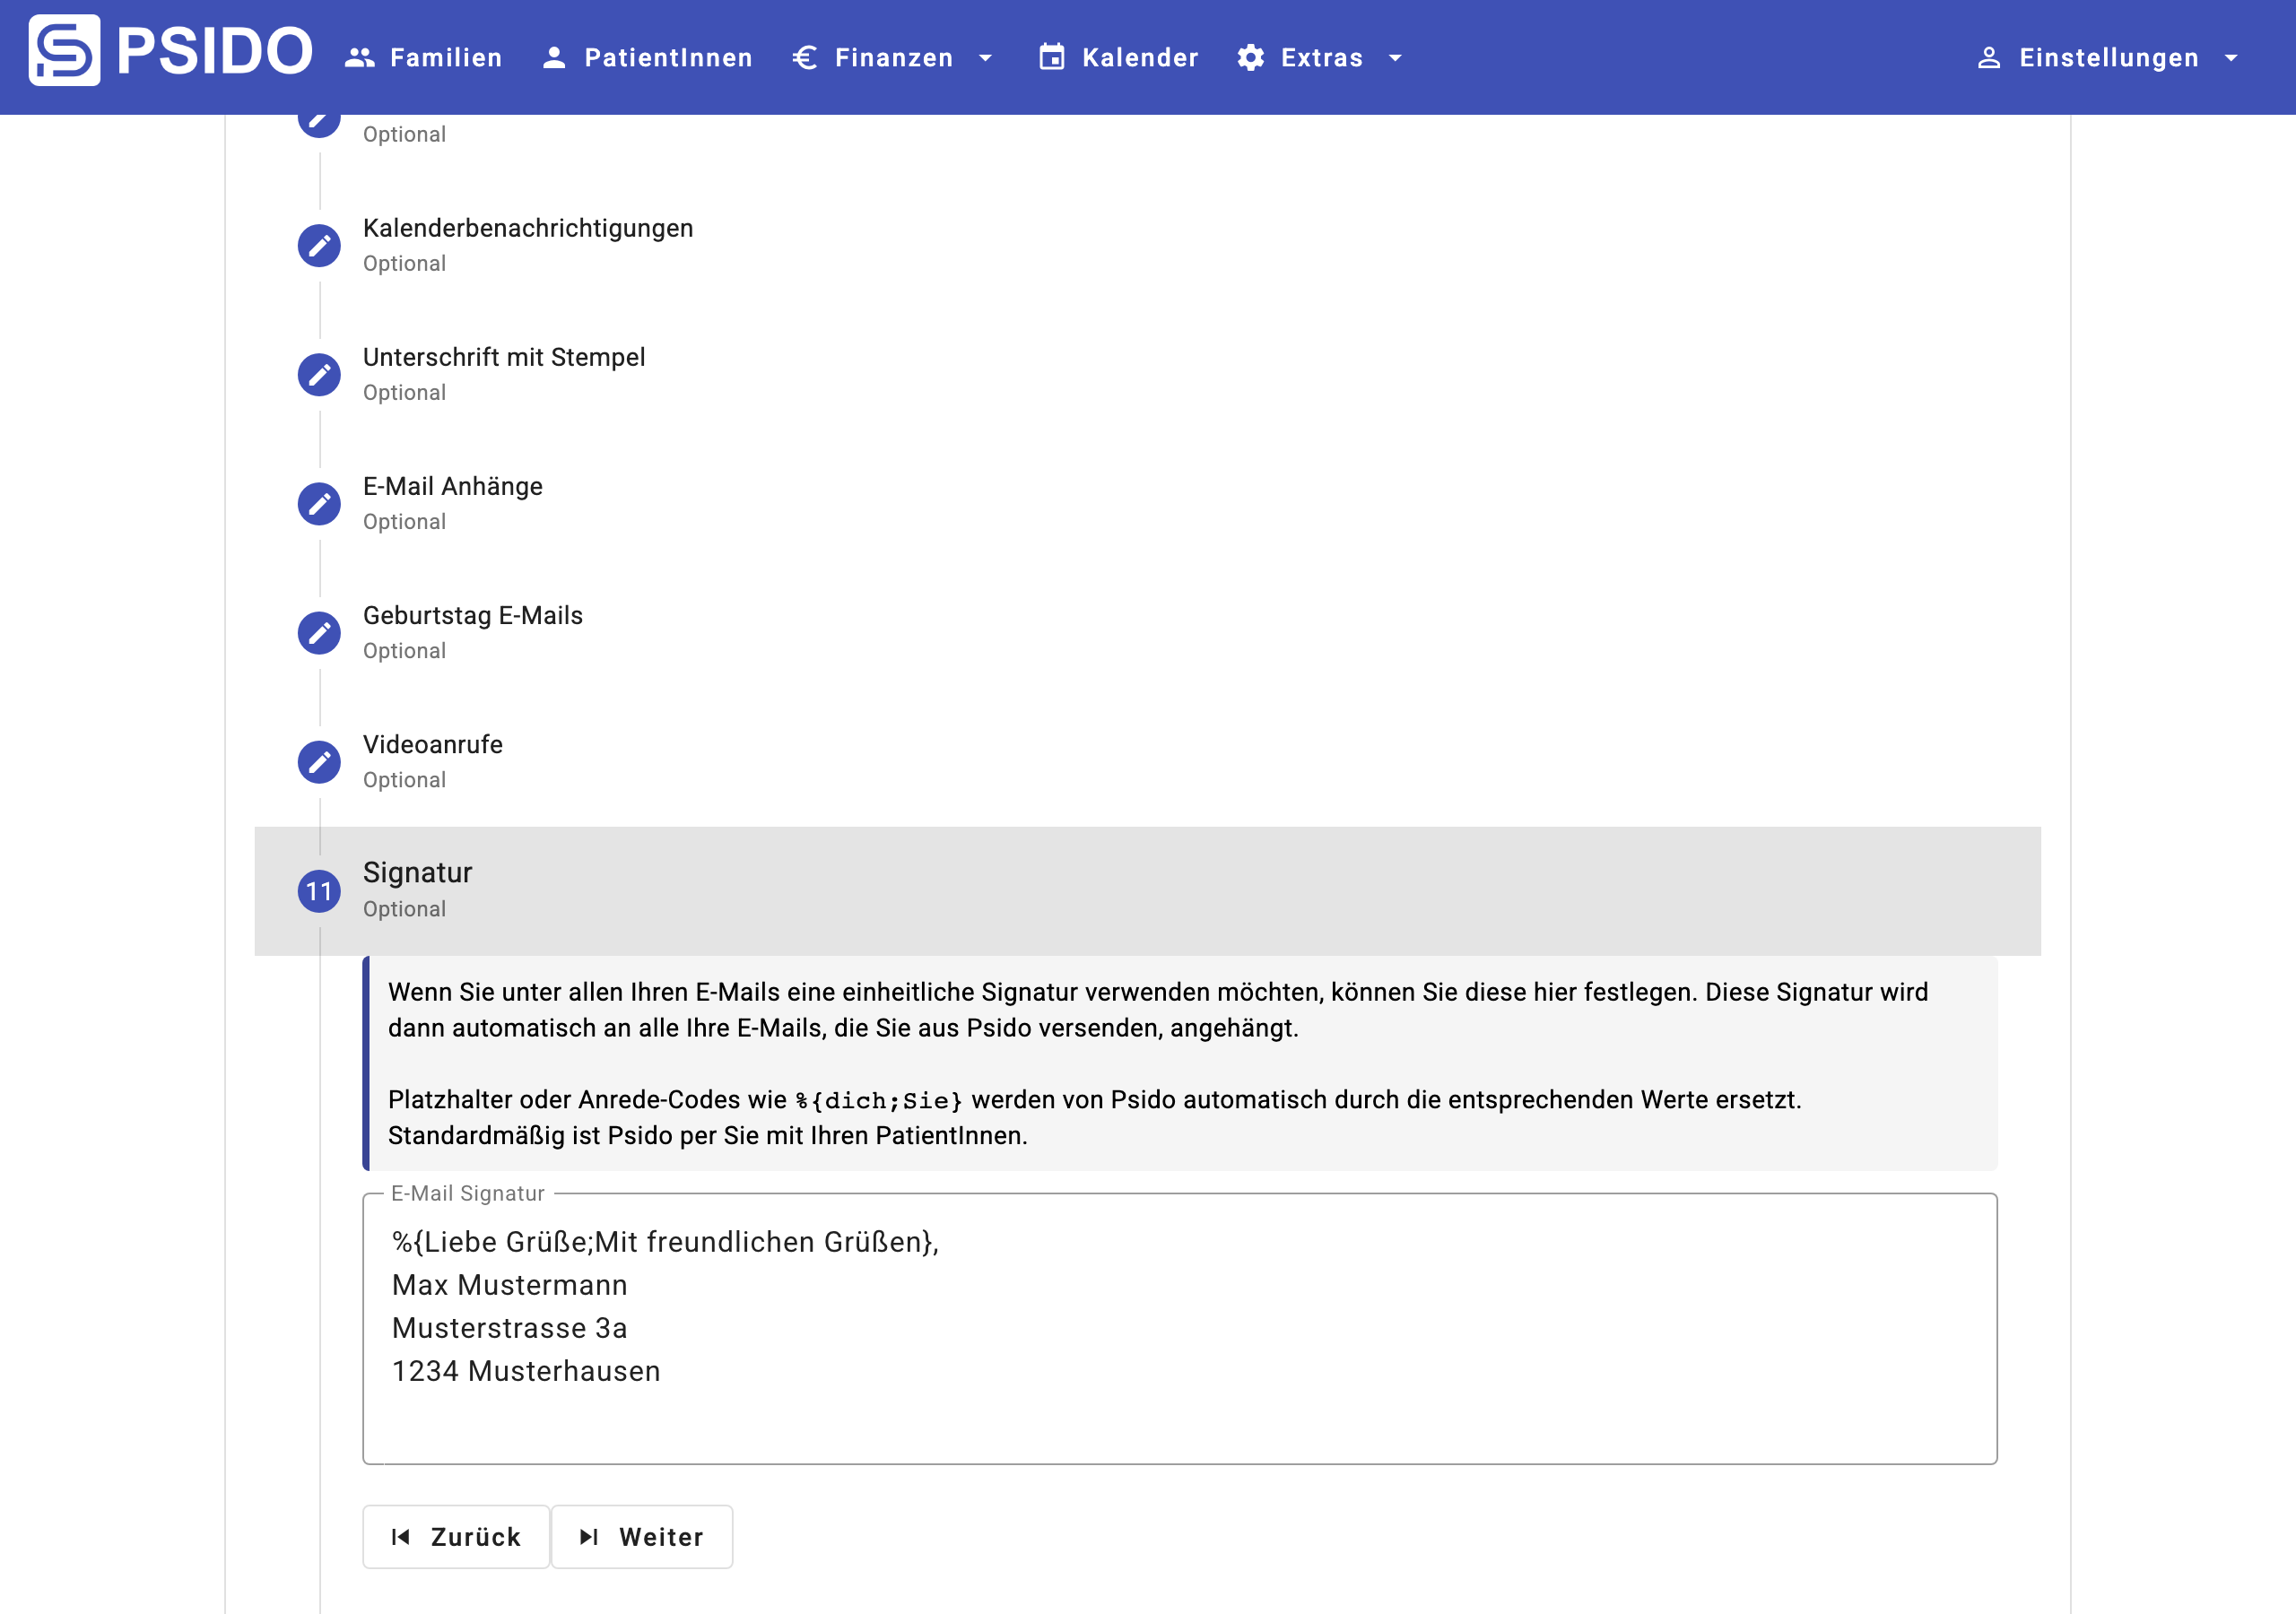Open the Kalender menu item
2296x1614 pixels.
click(x=1140, y=58)
